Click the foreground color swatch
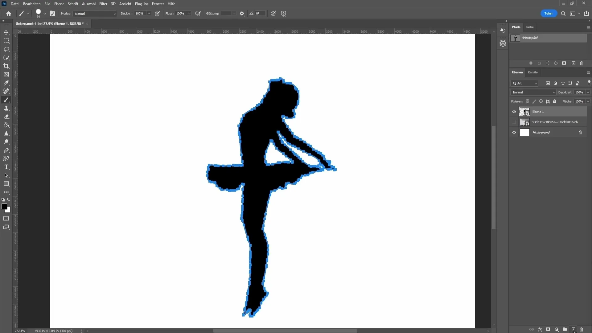Viewport: 592px width, 333px height. pyautogui.click(x=5, y=206)
